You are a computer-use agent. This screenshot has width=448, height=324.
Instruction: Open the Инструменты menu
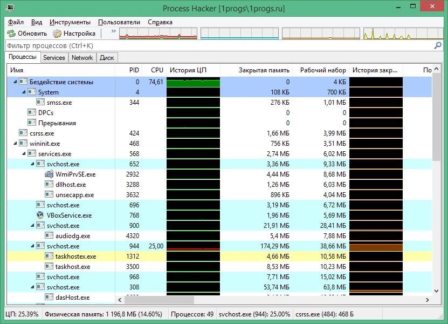point(70,22)
